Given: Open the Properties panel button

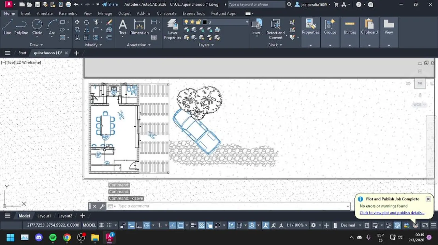Looking at the screenshot, I should (x=310, y=27).
